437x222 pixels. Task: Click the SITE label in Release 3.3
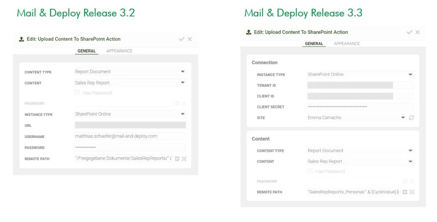[x=261, y=118]
